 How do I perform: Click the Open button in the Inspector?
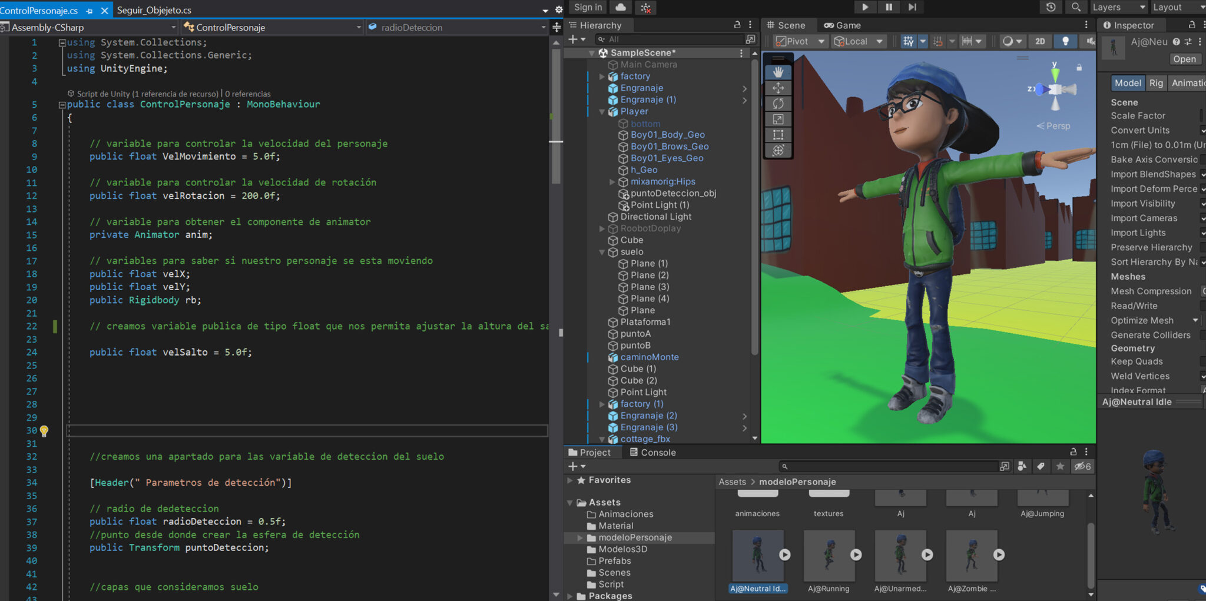pos(1185,59)
